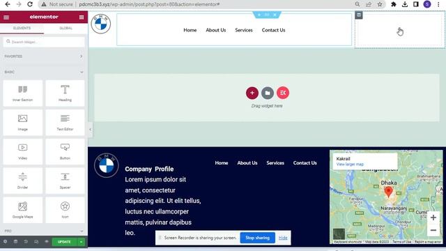446x251 pixels.
Task: Click in the Search Widget field
Action: coord(44,42)
